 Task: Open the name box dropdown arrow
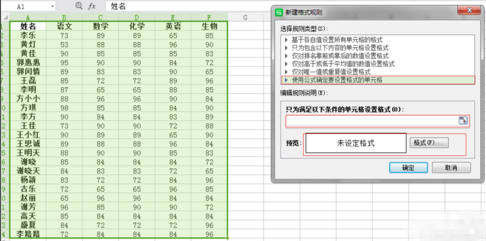coord(52,6)
